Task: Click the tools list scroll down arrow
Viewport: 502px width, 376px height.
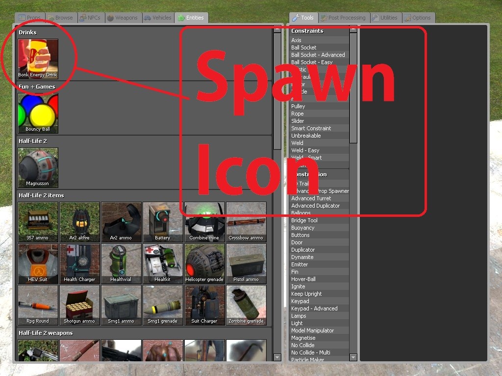Action: pyautogui.click(x=353, y=358)
